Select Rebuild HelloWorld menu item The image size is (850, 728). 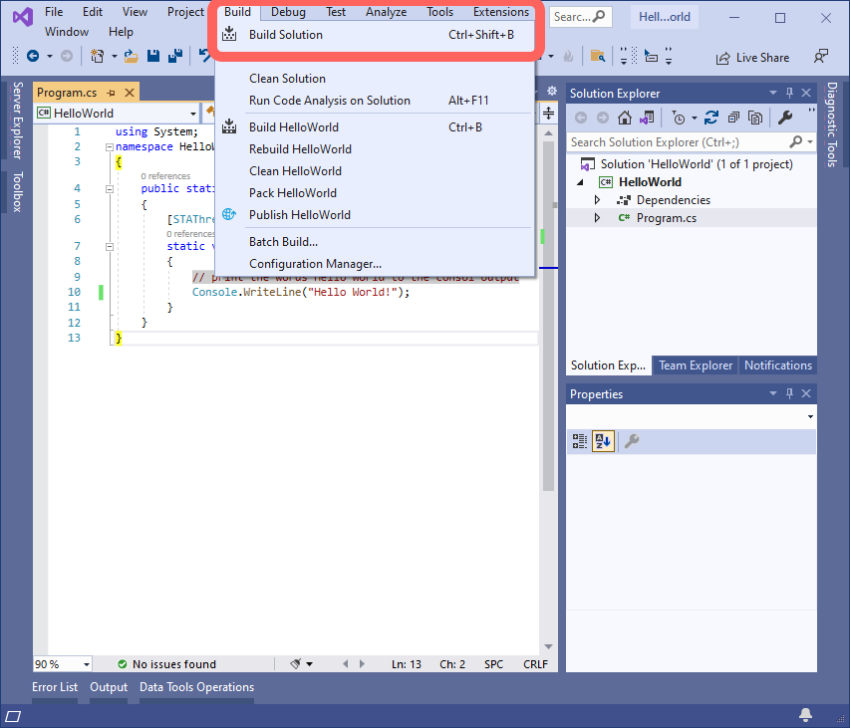click(375, 149)
